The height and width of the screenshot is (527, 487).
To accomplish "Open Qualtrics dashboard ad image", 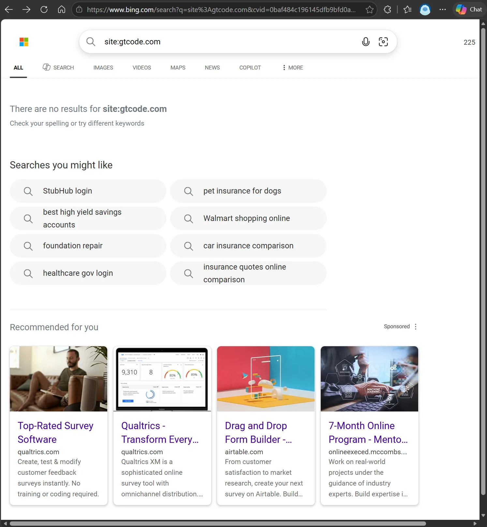I will [162, 379].
